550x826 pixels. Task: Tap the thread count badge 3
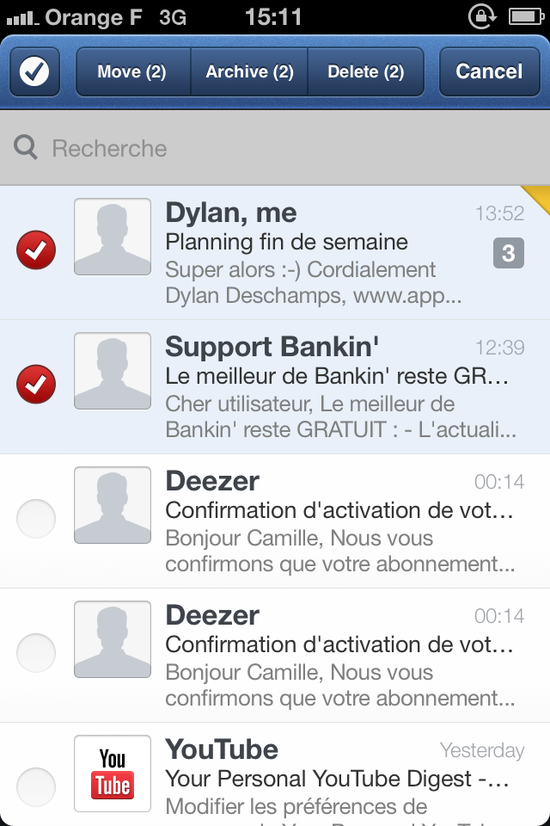[509, 253]
